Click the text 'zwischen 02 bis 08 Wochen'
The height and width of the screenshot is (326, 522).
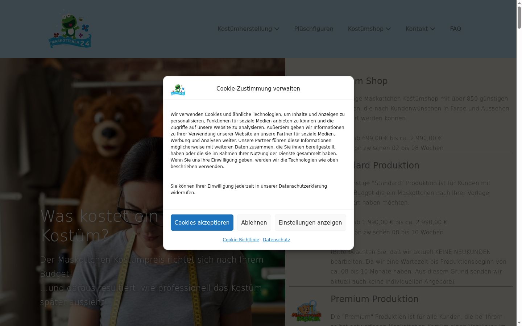coord(403,148)
